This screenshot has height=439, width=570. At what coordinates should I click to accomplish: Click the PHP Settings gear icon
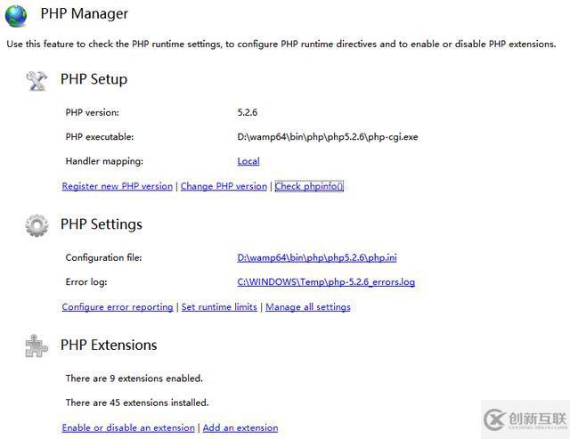point(37,225)
